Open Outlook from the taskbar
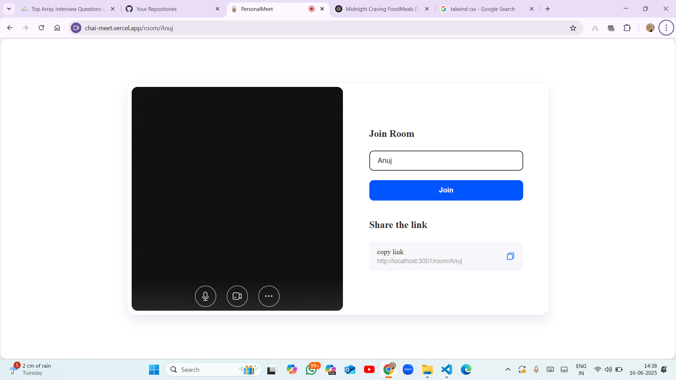The width and height of the screenshot is (676, 380). (x=350, y=370)
